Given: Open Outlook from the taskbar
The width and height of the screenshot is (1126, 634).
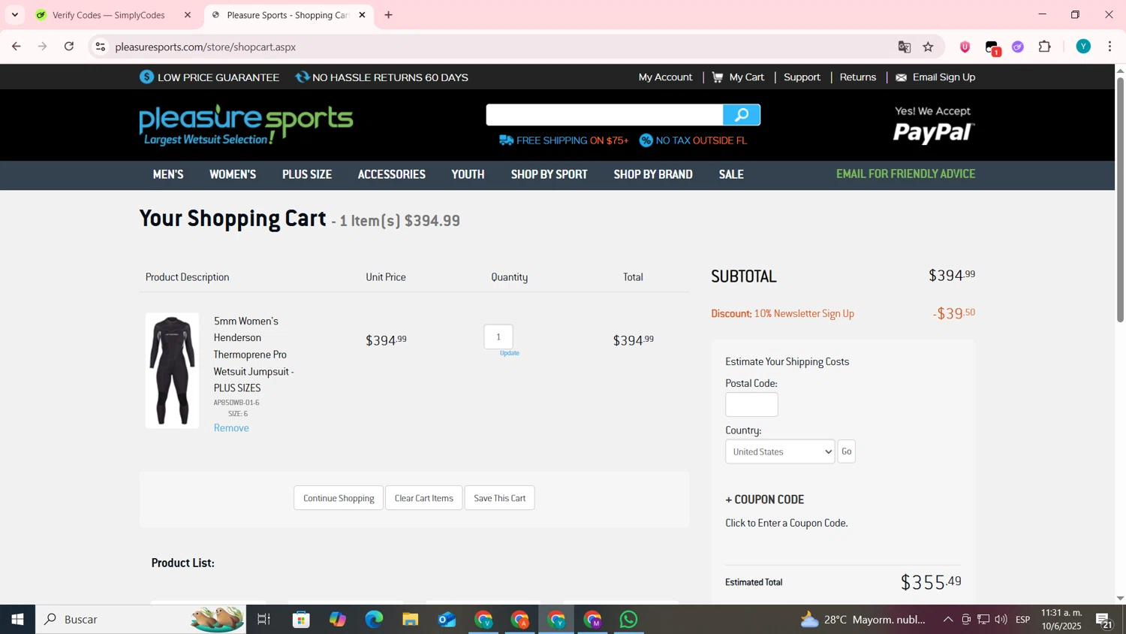Looking at the screenshot, I should pyautogui.click(x=447, y=620).
